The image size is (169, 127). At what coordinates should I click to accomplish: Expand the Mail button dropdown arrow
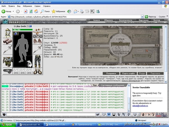(x=78, y=11)
